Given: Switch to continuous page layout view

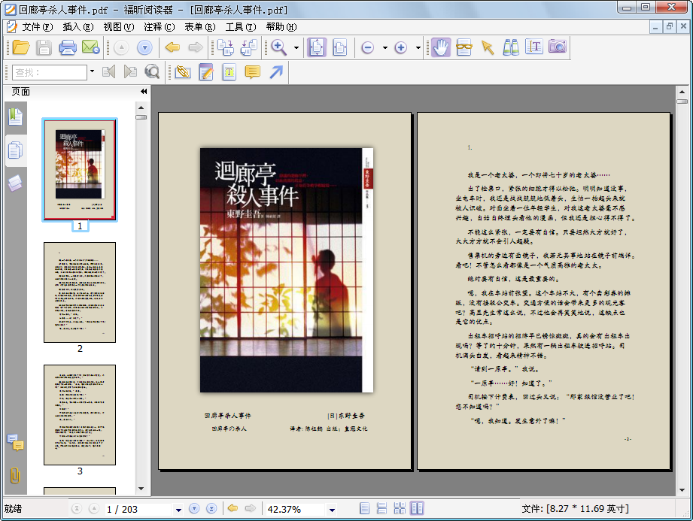Looking at the screenshot, I should click(x=381, y=509).
